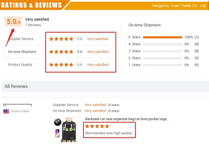Click the Product Quality five-star icons
Image resolution: width=209 pixels, height=158 pixels.
(61, 65)
